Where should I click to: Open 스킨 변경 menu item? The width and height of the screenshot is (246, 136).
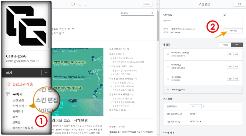[18, 101]
